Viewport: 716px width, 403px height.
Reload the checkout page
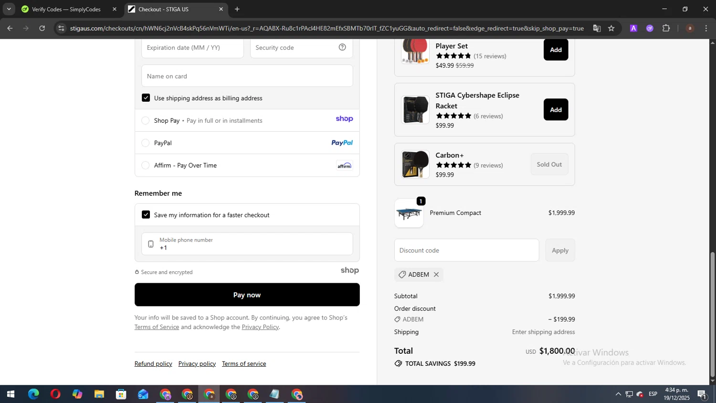point(42,28)
